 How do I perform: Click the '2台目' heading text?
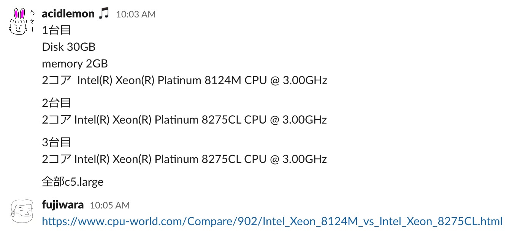point(56,103)
